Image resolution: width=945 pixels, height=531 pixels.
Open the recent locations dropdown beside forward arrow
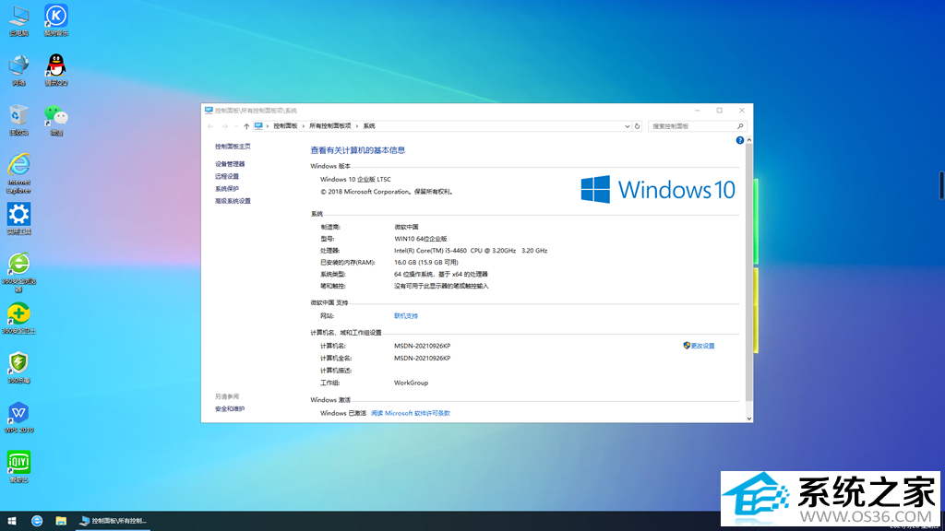pyautogui.click(x=235, y=126)
